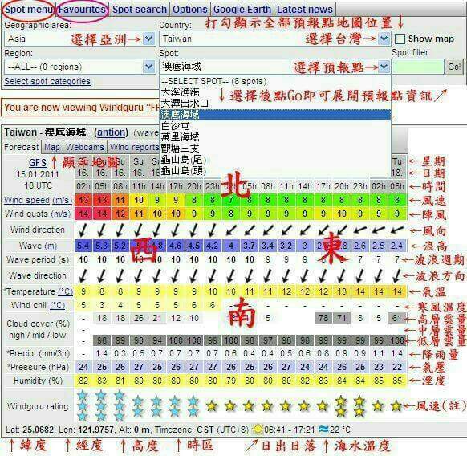467x456 pixels.
Task: Click the water temperature wave icon
Action: click(323, 430)
